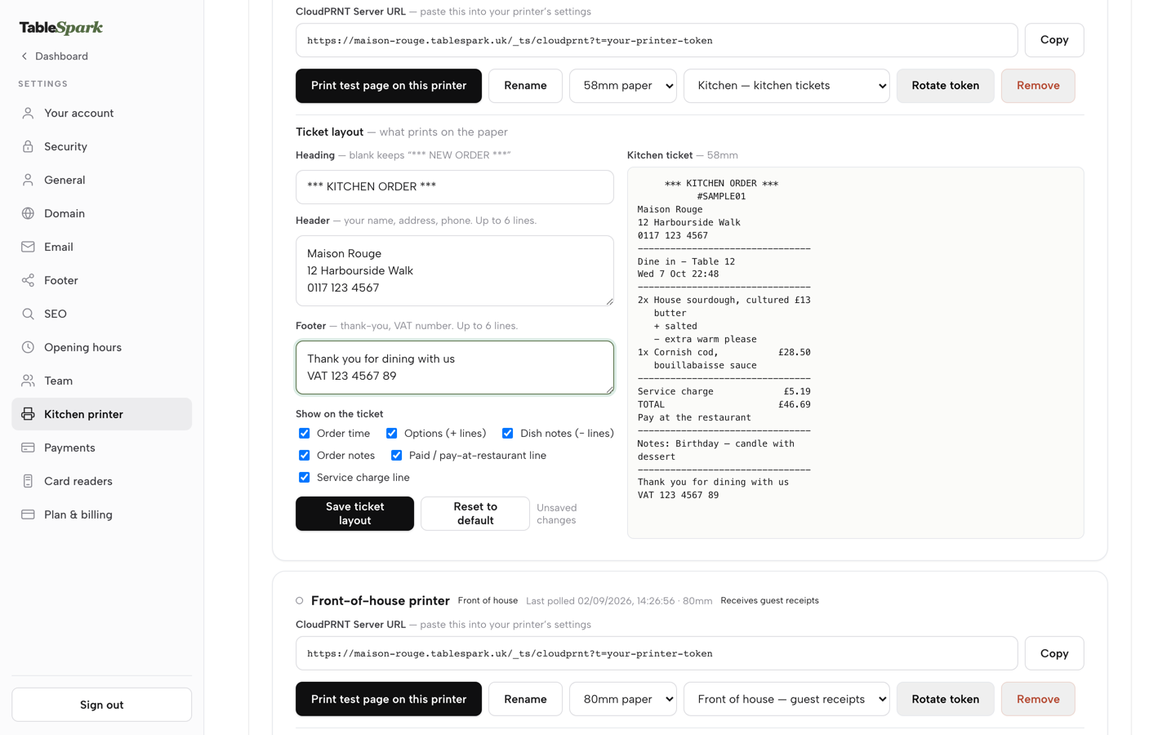The width and height of the screenshot is (1176, 735).
Task: Click the Plan & billing icon
Action: pos(28,515)
